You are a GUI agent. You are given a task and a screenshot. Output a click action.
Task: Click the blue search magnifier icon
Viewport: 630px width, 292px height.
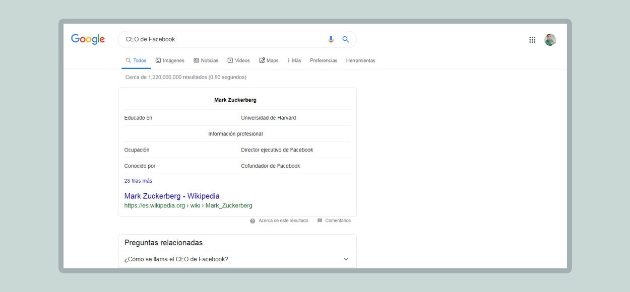pos(346,39)
